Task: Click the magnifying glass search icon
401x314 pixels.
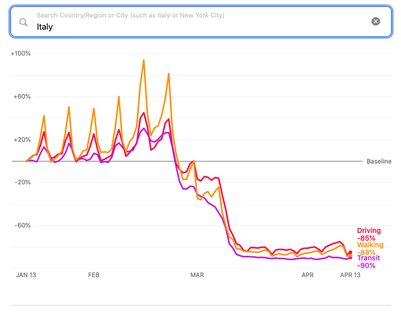Action: [x=23, y=22]
